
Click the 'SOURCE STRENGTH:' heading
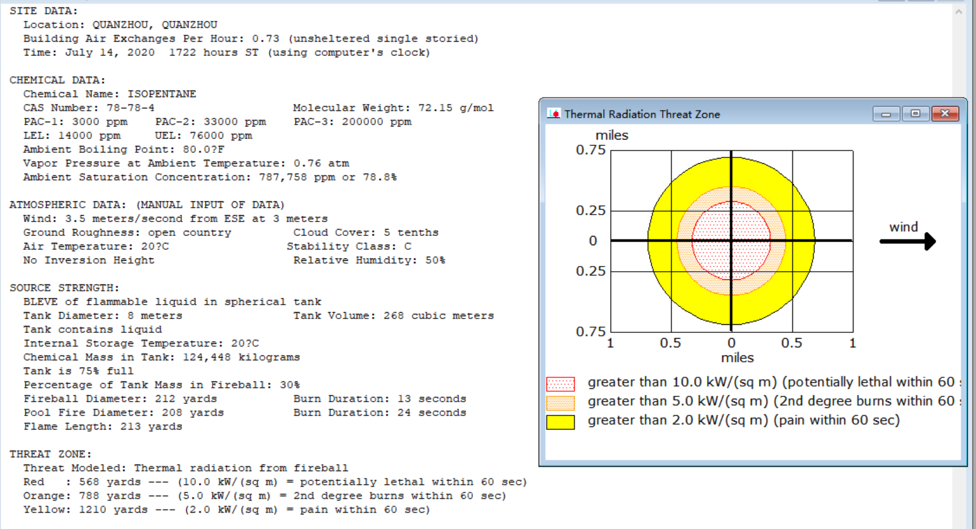point(64,288)
